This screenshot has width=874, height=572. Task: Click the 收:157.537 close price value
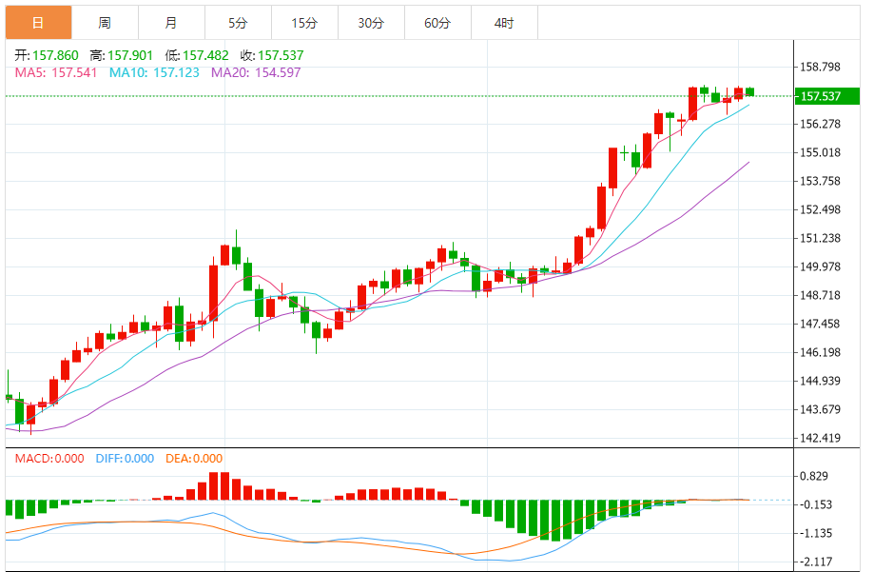click(x=272, y=55)
